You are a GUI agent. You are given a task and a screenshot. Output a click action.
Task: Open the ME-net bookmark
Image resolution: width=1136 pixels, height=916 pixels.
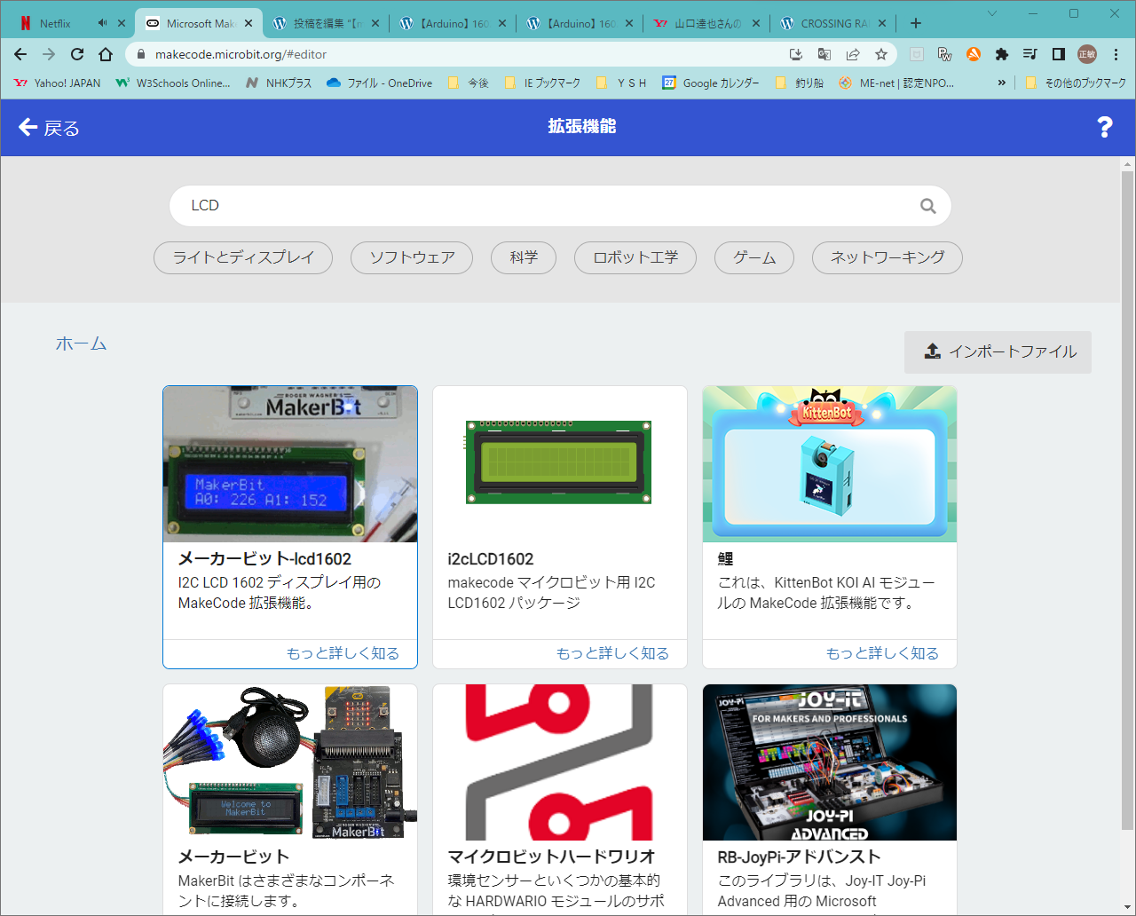pos(896,83)
